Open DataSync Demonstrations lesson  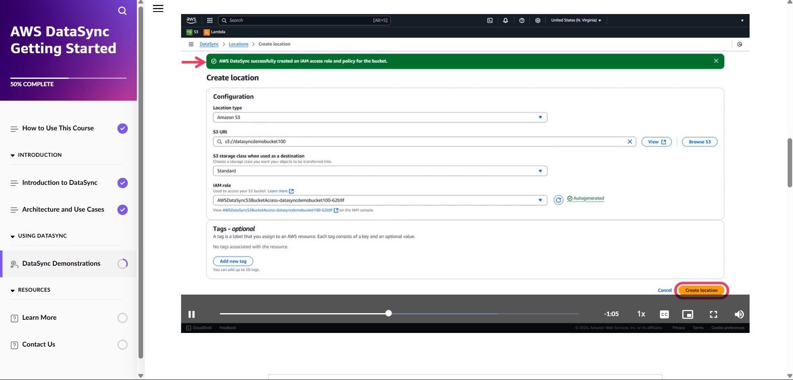(61, 264)
